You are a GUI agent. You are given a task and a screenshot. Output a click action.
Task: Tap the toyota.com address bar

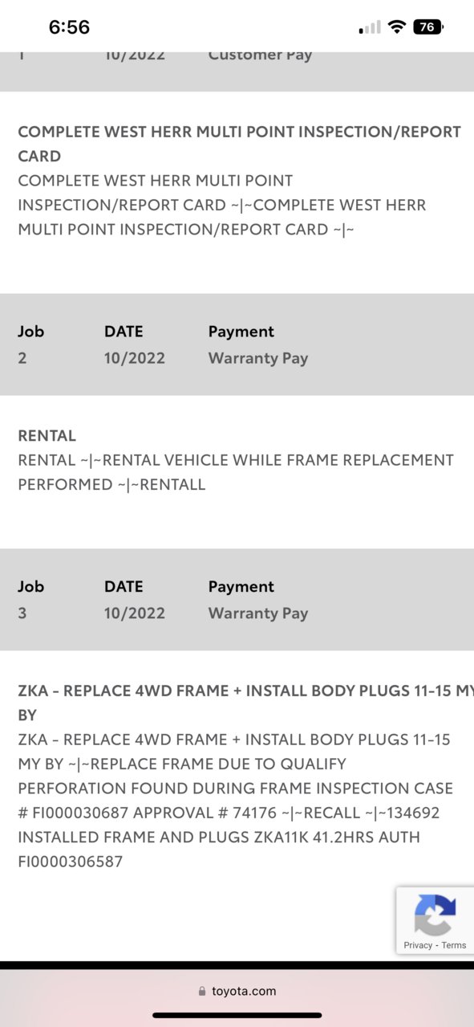pos(237,992)
